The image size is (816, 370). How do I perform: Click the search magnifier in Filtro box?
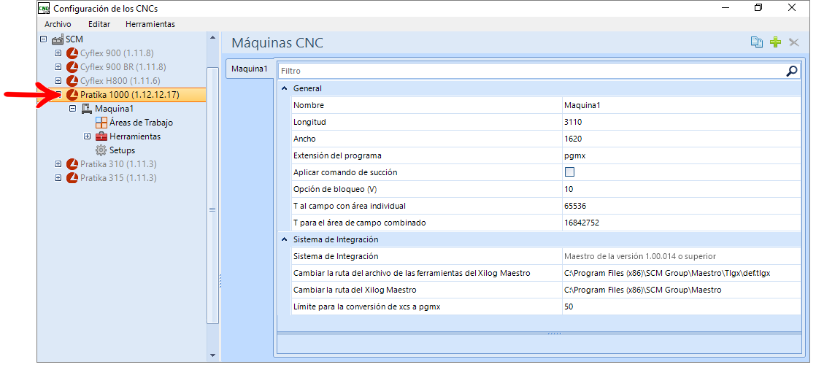click(791, 71)
